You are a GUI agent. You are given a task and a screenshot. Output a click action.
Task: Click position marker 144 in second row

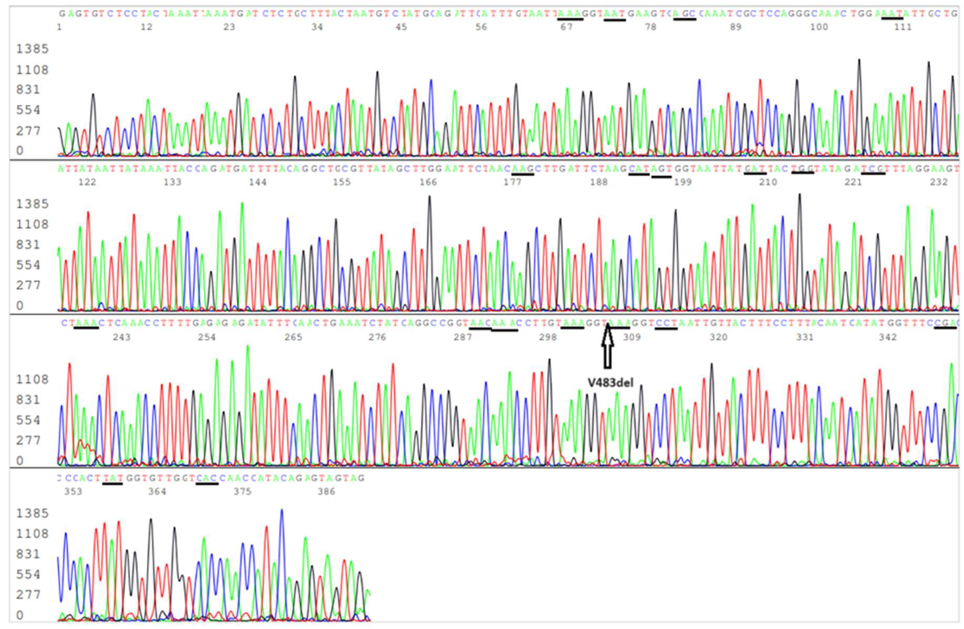(x=258, y=182)
